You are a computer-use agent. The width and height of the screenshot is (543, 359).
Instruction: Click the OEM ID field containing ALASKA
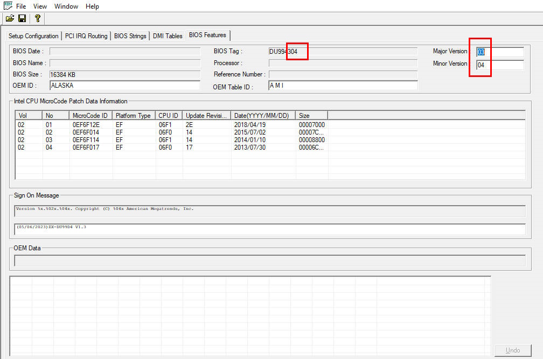point(124,86)
